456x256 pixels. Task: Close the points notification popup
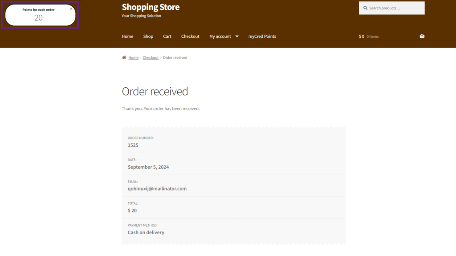[x=71, y=8]
